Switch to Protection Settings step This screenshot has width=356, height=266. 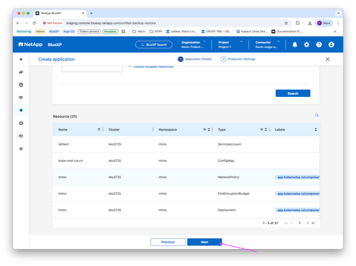238,59
